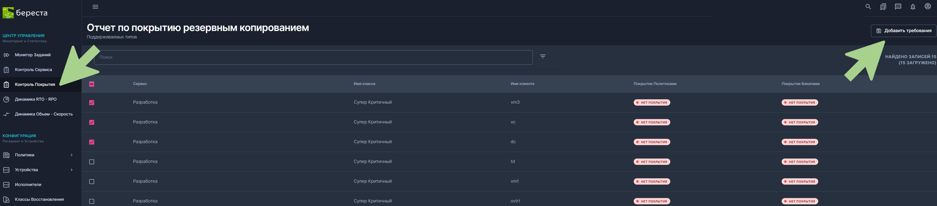Open search via magnifier icon
The width and height of the screenshot is (937, 206).
pos(868,7)
